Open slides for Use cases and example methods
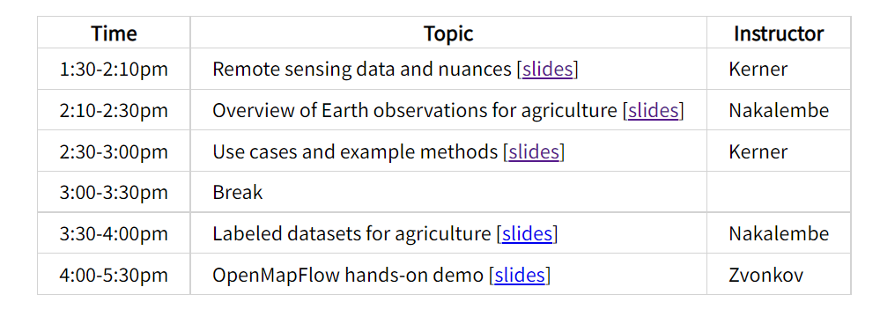The width and height of the screenshot is (880, 324). coord(534,151)
